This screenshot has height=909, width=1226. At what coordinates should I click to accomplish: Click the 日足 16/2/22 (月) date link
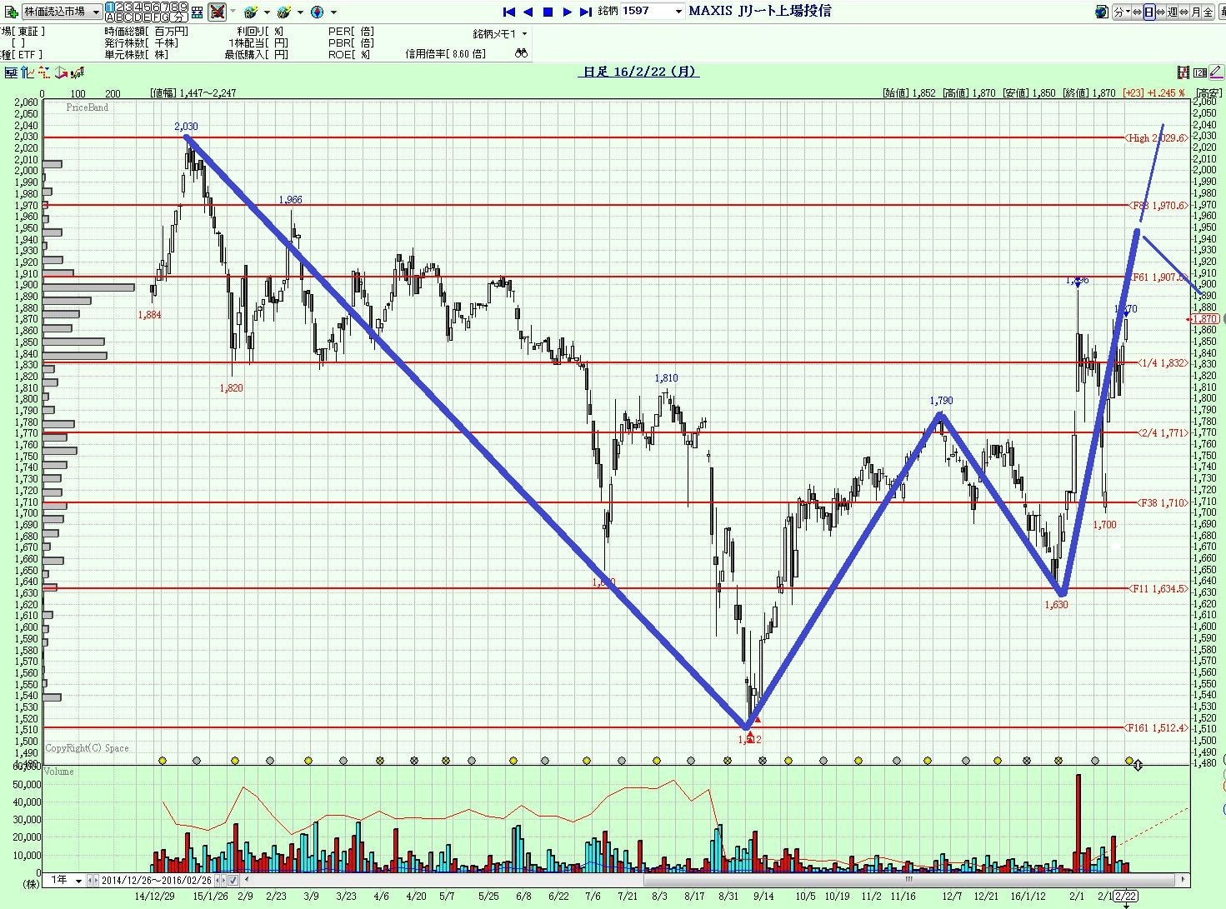(x=639, y=72)
